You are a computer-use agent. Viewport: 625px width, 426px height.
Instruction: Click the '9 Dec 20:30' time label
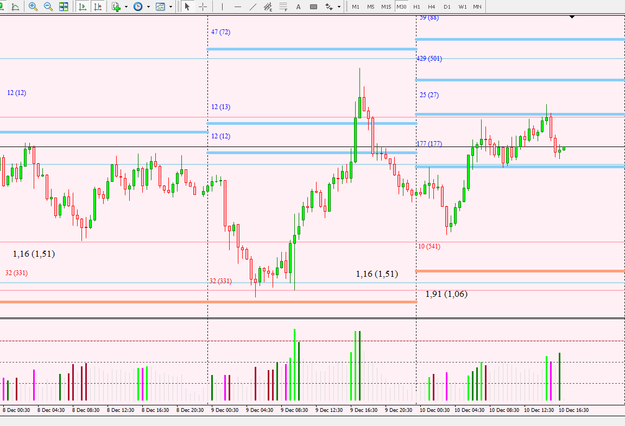point(399,410)
